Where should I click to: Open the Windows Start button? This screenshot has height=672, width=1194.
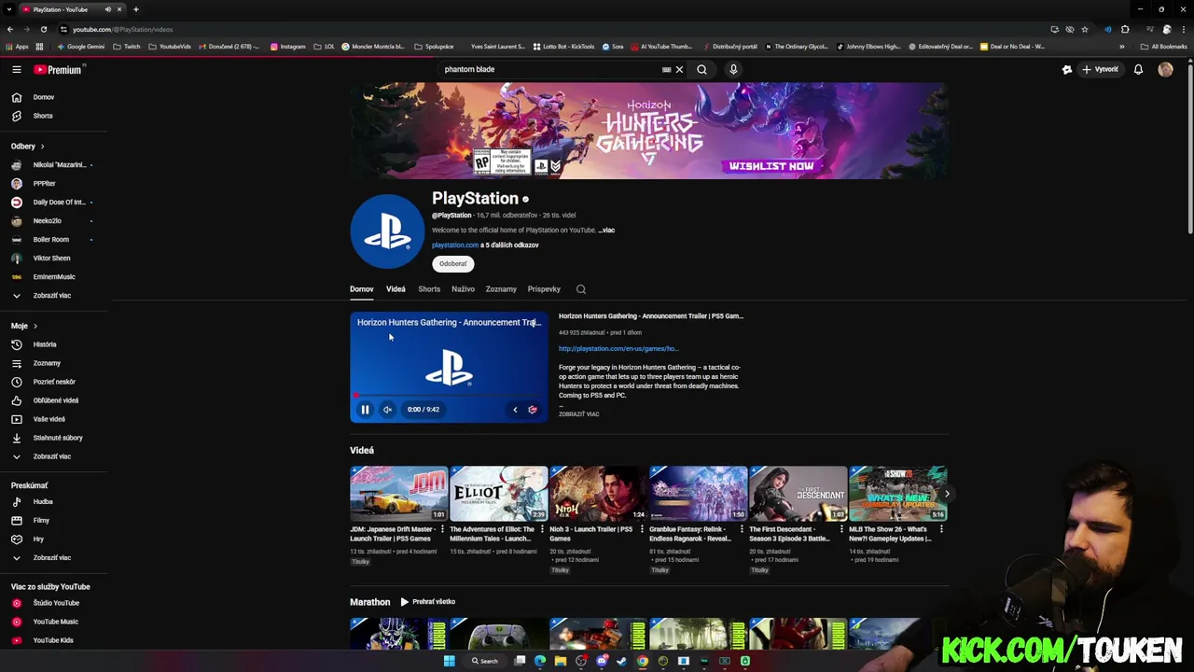click(x=449, y=661)
